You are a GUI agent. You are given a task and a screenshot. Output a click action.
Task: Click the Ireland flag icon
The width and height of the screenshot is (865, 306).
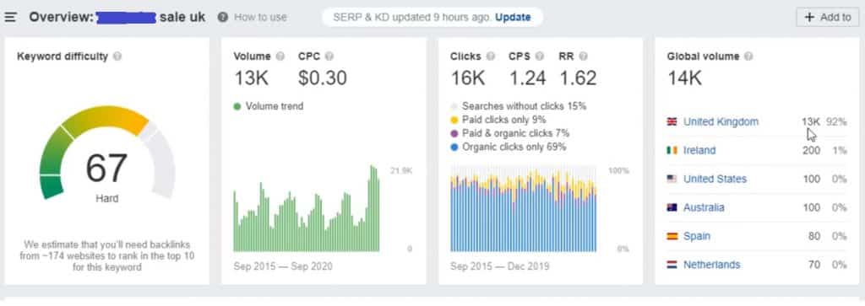[x=672, y=150]
